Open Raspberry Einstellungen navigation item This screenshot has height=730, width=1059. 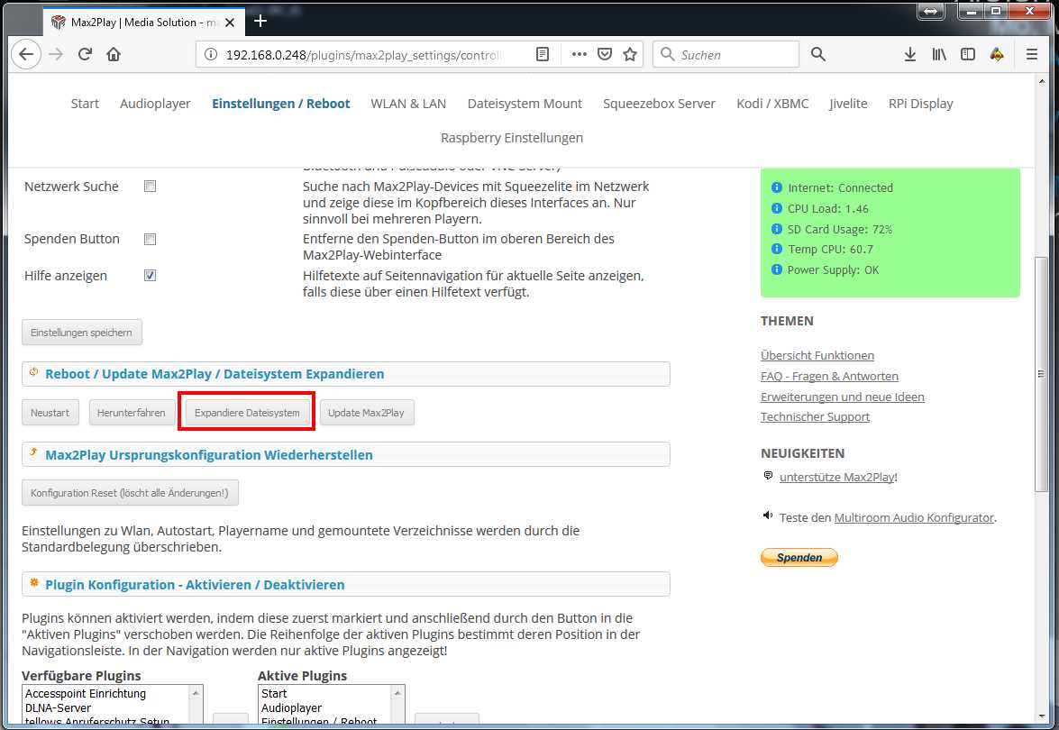(x=512, y=138)
